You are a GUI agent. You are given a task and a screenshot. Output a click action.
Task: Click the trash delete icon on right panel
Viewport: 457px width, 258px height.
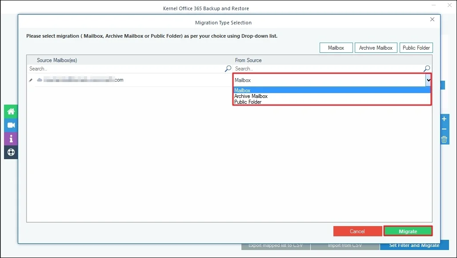pyautogui.click(x=444, y=140)
